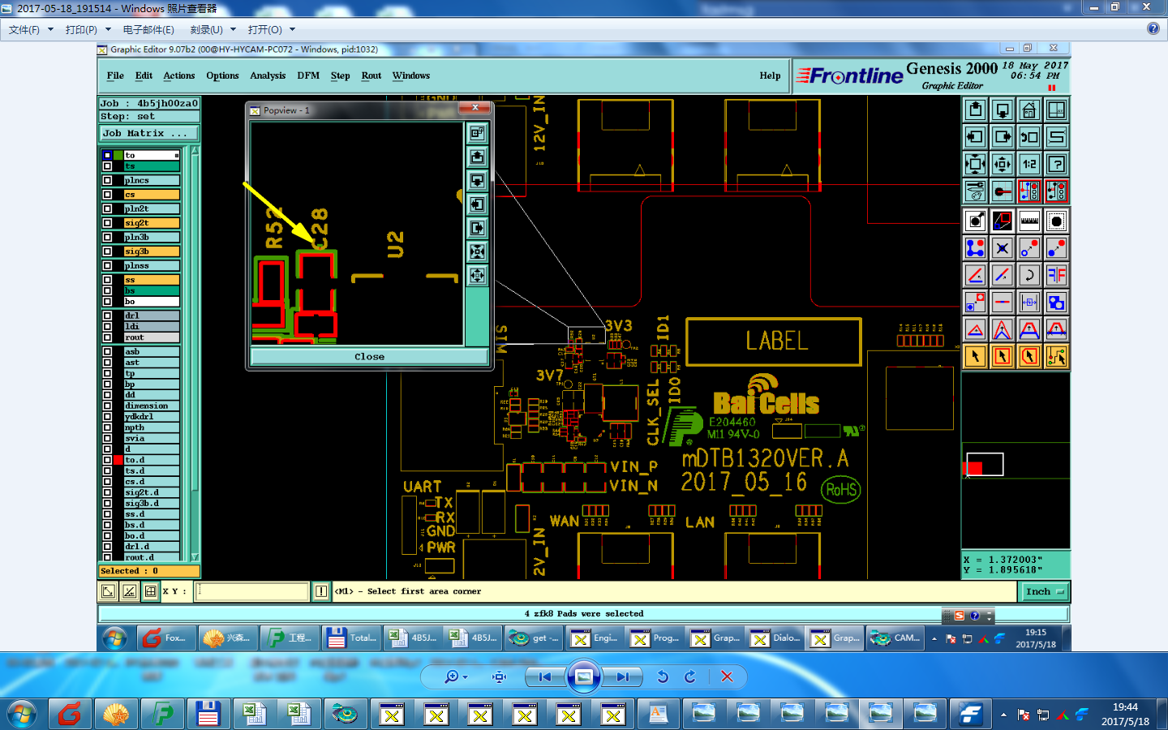Open the Windows menu

(411, 75)
